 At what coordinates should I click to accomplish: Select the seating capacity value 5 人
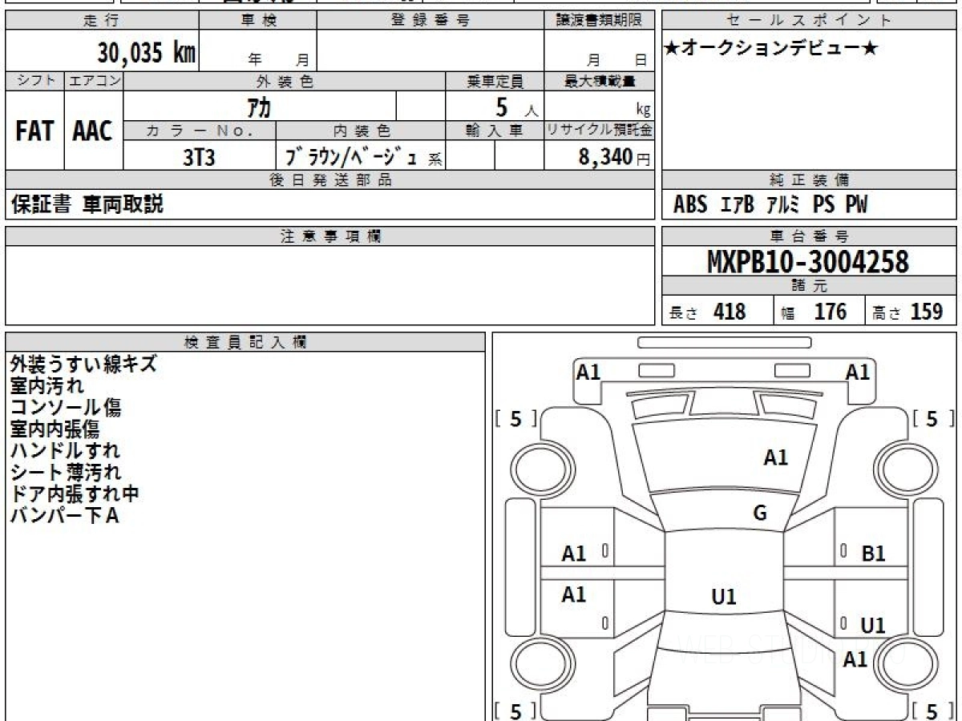click(x=516, y=107)
